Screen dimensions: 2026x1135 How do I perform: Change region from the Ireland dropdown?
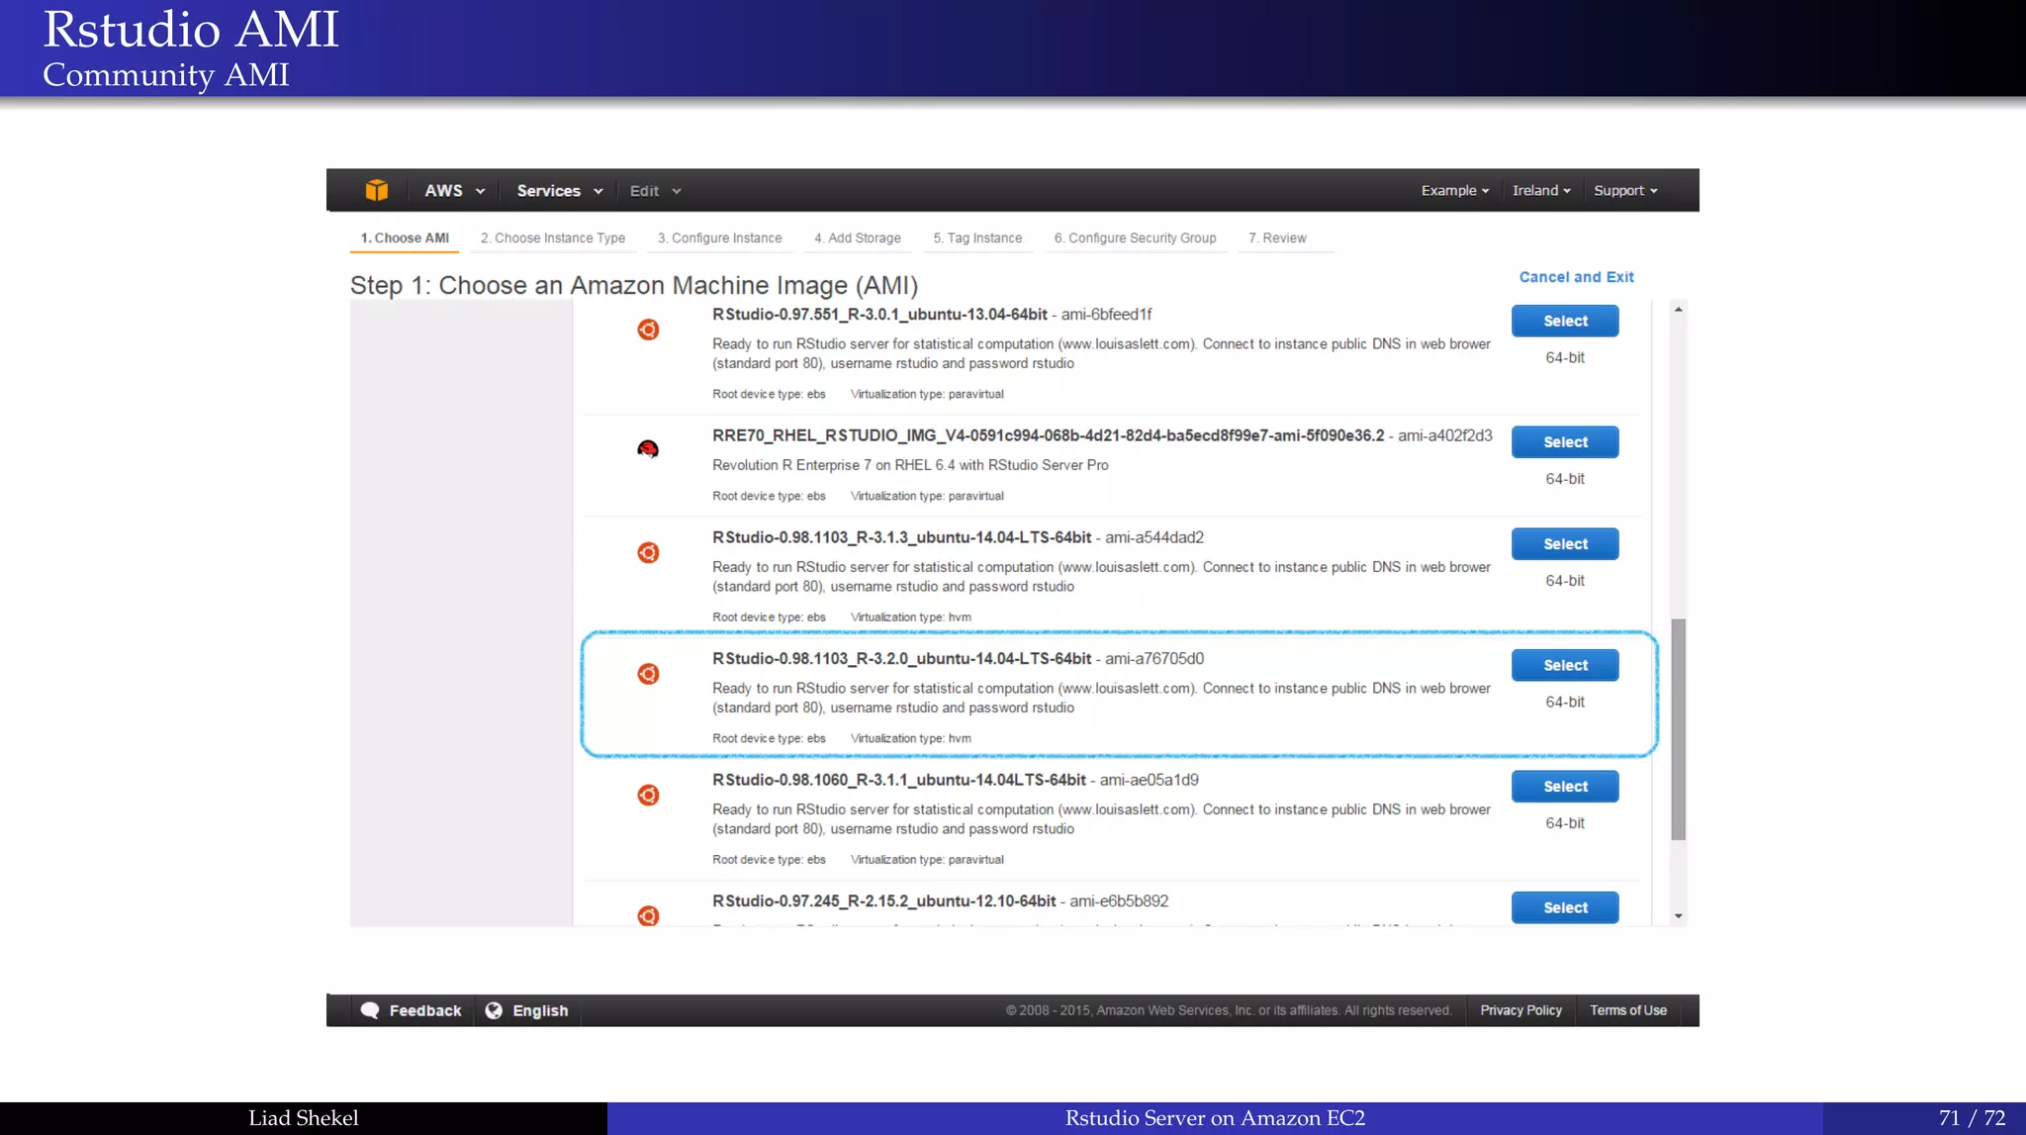coord(1541,190)
